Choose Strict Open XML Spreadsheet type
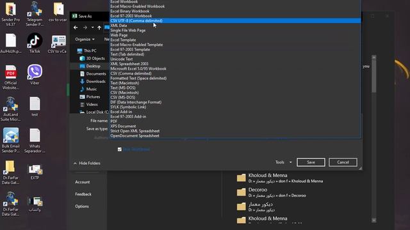 pyautogui.click(x=135, y=131)
